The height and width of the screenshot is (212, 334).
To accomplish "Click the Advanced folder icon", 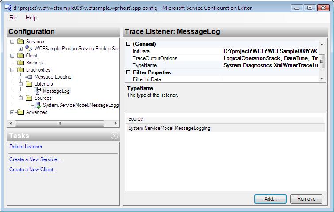I will (x=21, y=112).
